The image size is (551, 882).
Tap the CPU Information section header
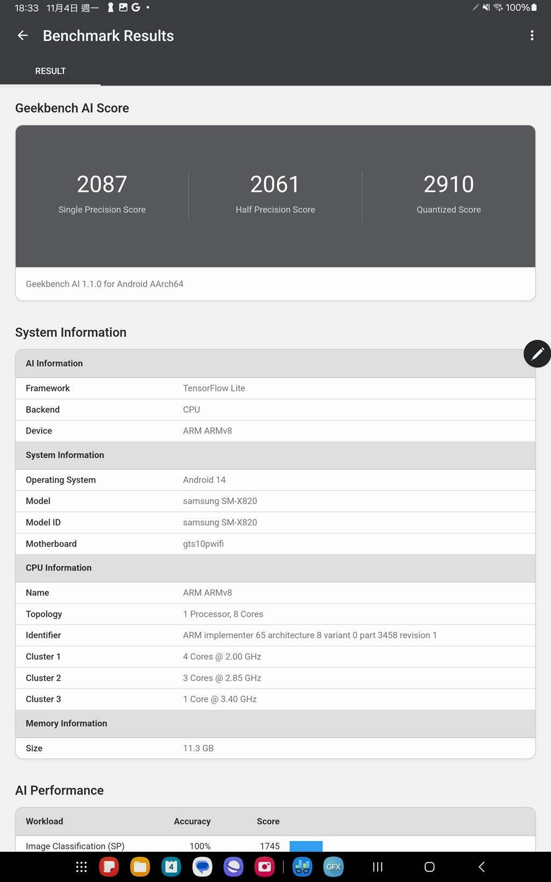pyautogui.click(x=275, y=568)
